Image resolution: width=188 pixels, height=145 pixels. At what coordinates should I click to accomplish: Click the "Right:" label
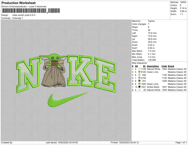pos(135,36)
